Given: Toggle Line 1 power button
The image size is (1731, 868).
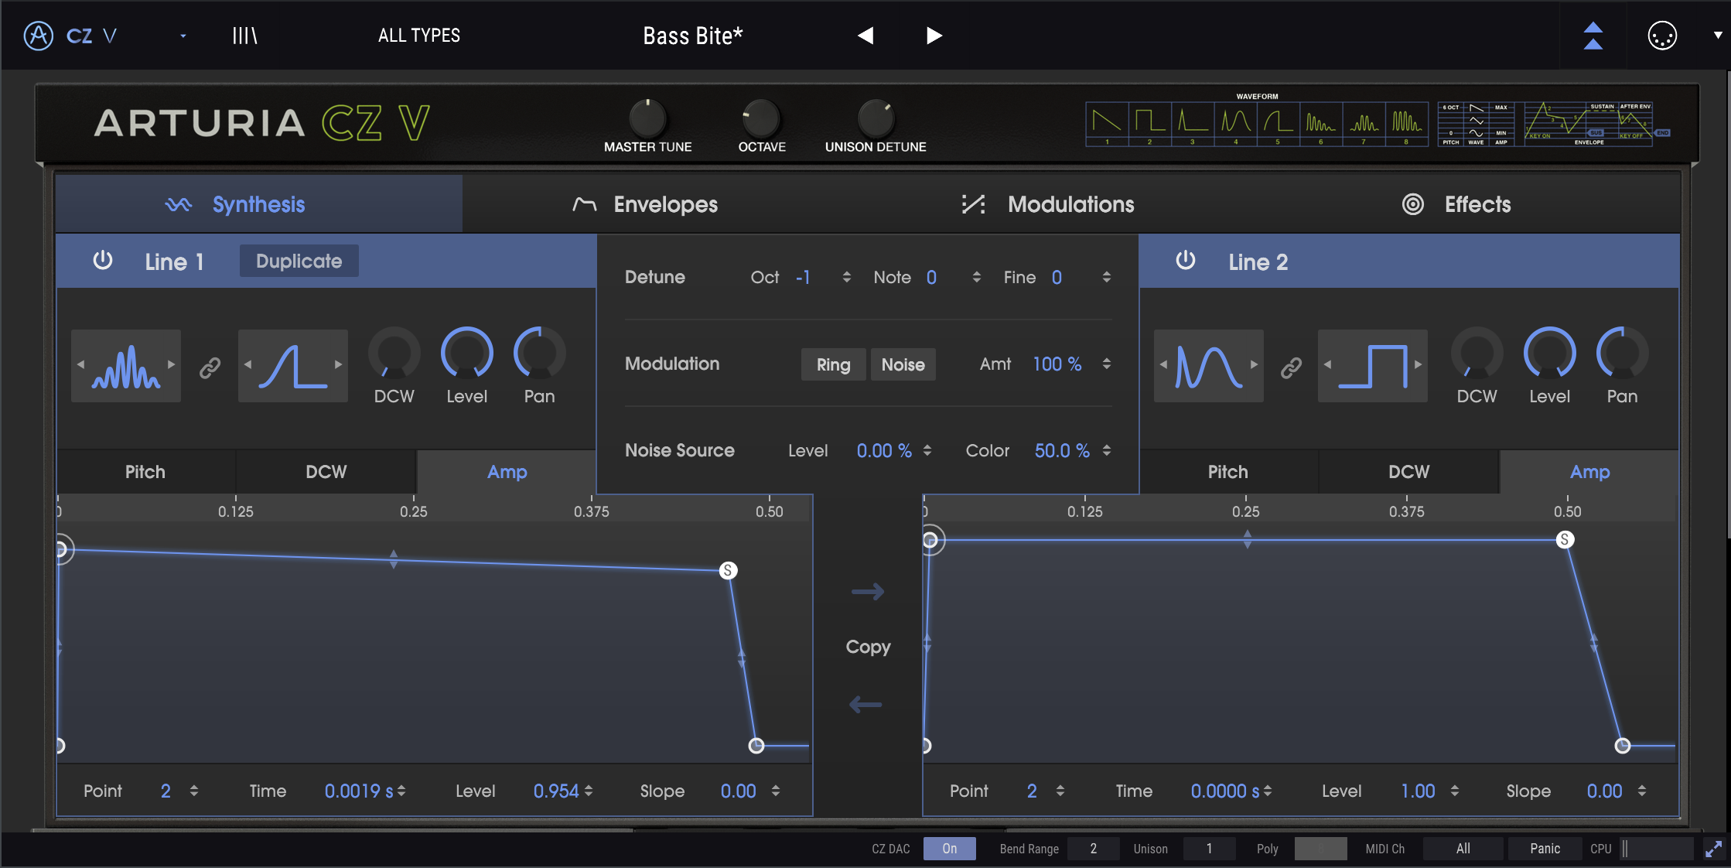Looking at the screenshot, I should [x=103, y=261].
